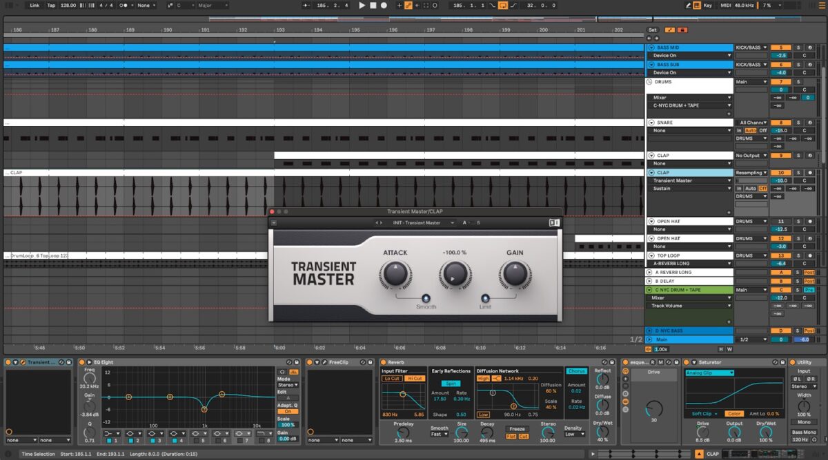Enable Reverb Lo Cut input filter
Viewport: 828px width, 460px height.
pyautogui.click(x=392, y=378)
